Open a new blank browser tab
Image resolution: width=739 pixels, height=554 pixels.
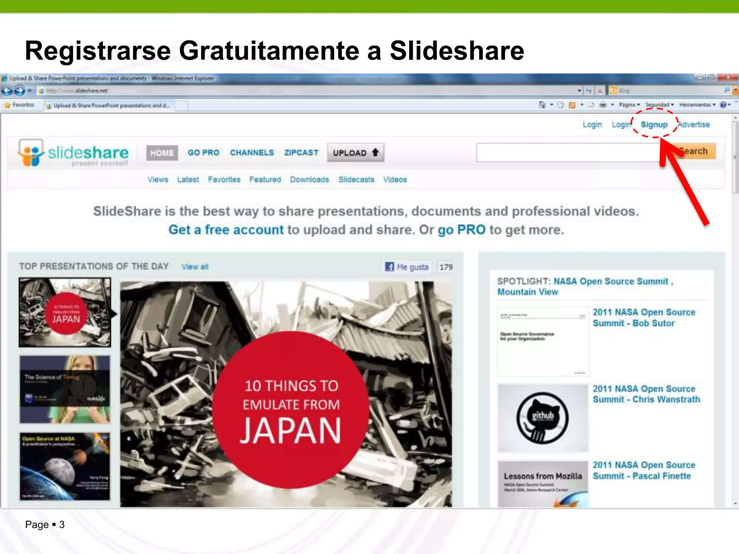click(x=182, y=106)
